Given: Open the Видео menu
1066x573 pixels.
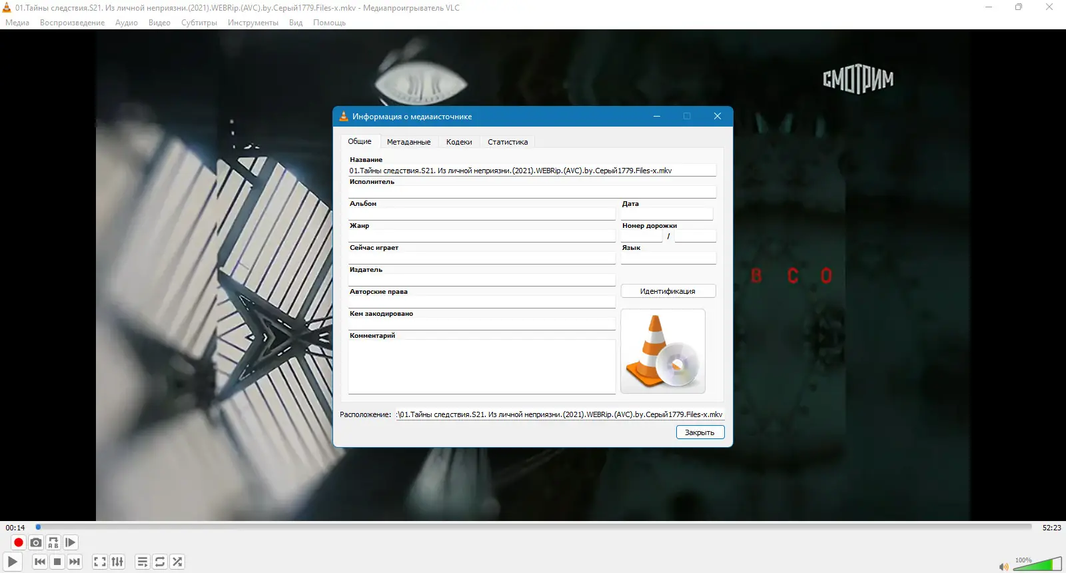Looking at the screenshot, I should tap(160, 23).
